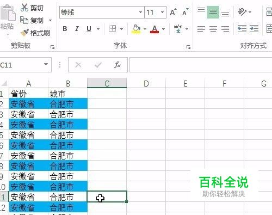Toggle Italic formatting
Viewport: 272px width, 215px height.
click(77, 29)
